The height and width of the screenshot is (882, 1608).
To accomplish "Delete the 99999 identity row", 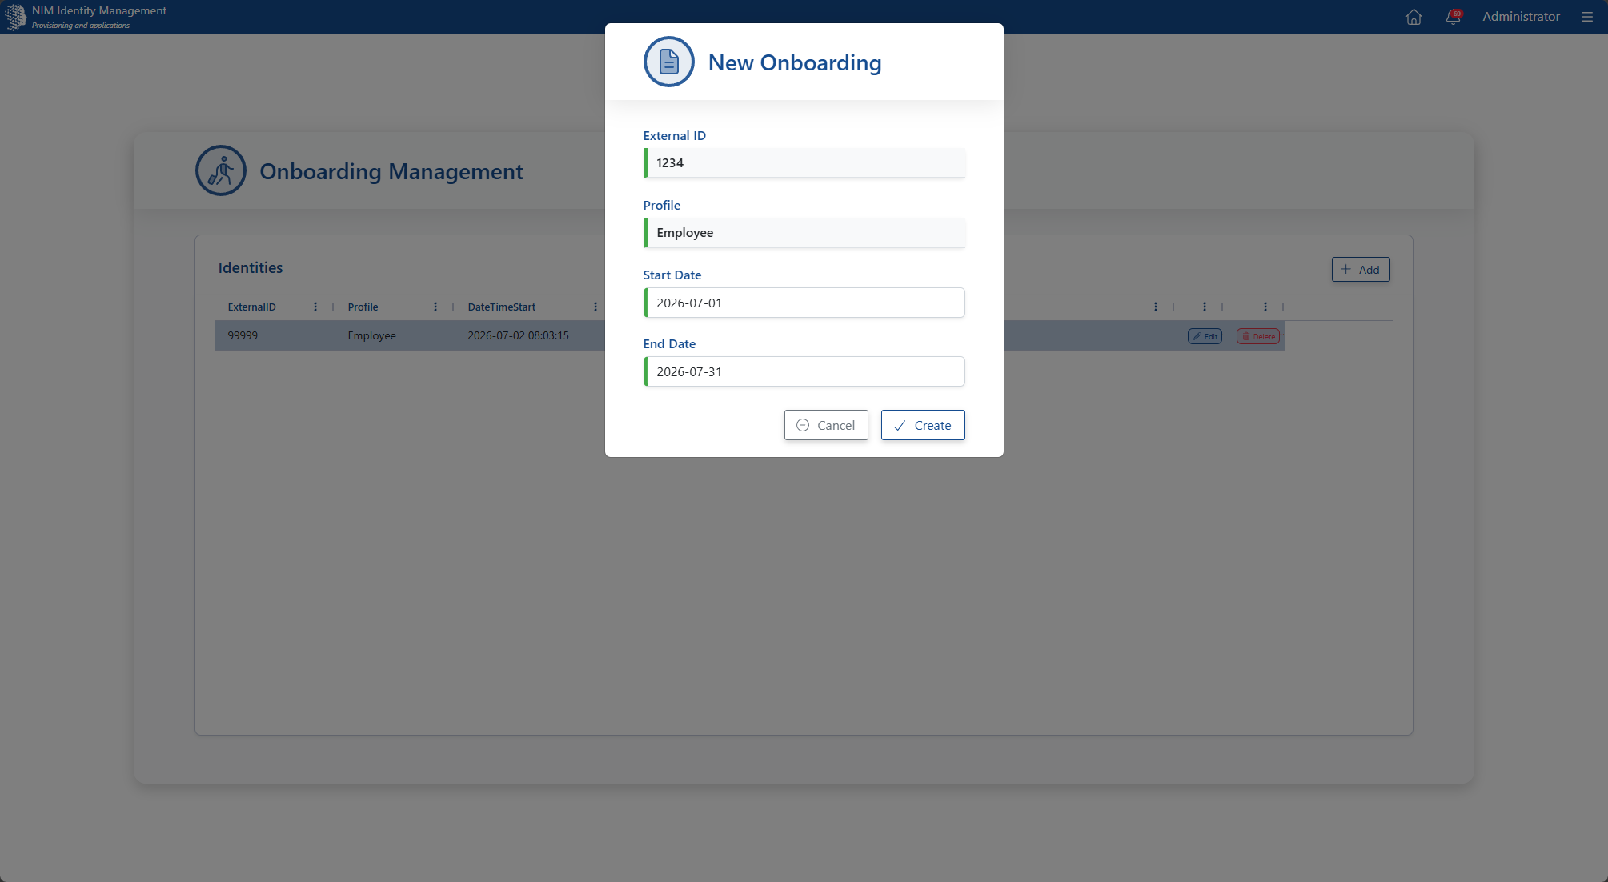I will click(x=1258, y=336).
